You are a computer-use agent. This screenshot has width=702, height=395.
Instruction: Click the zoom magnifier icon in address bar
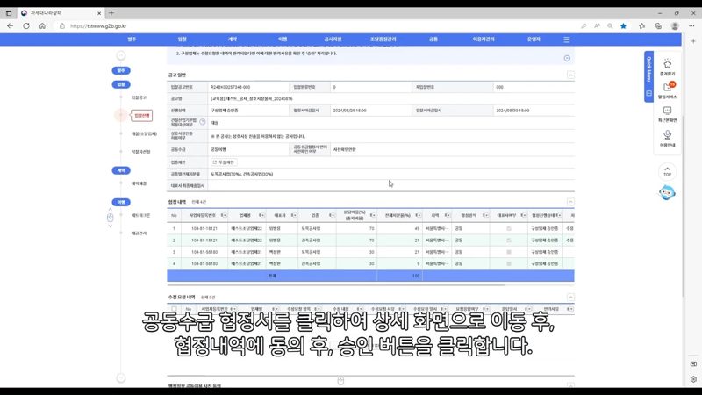[610, 26]
